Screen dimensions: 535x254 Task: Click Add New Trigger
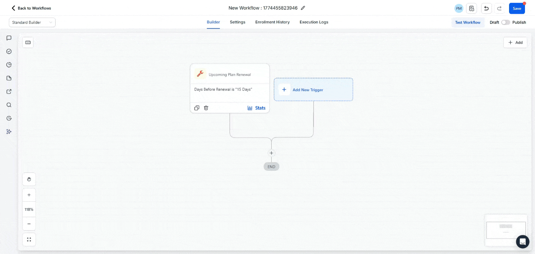(x=313, y=90)
